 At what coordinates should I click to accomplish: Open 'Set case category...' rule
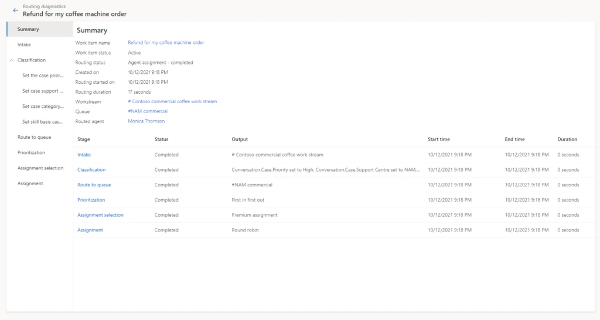point(43,106)
